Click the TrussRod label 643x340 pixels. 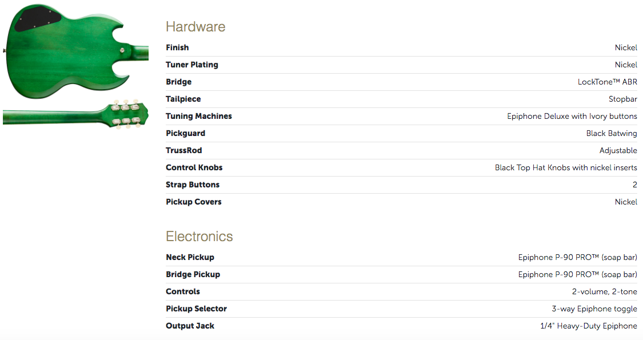[184, 150]
